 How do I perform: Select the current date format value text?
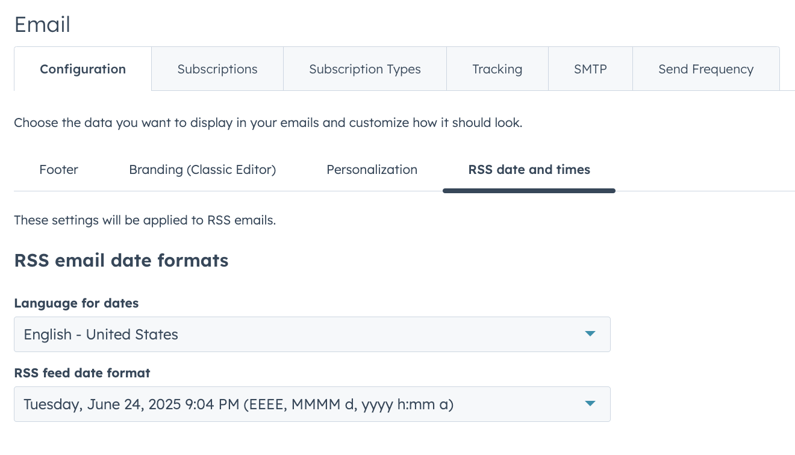click(x=237, y=404)
